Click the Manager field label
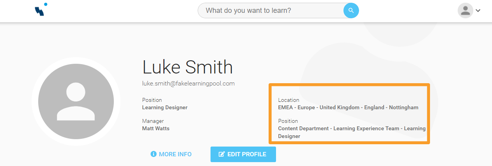 [153, 121]
